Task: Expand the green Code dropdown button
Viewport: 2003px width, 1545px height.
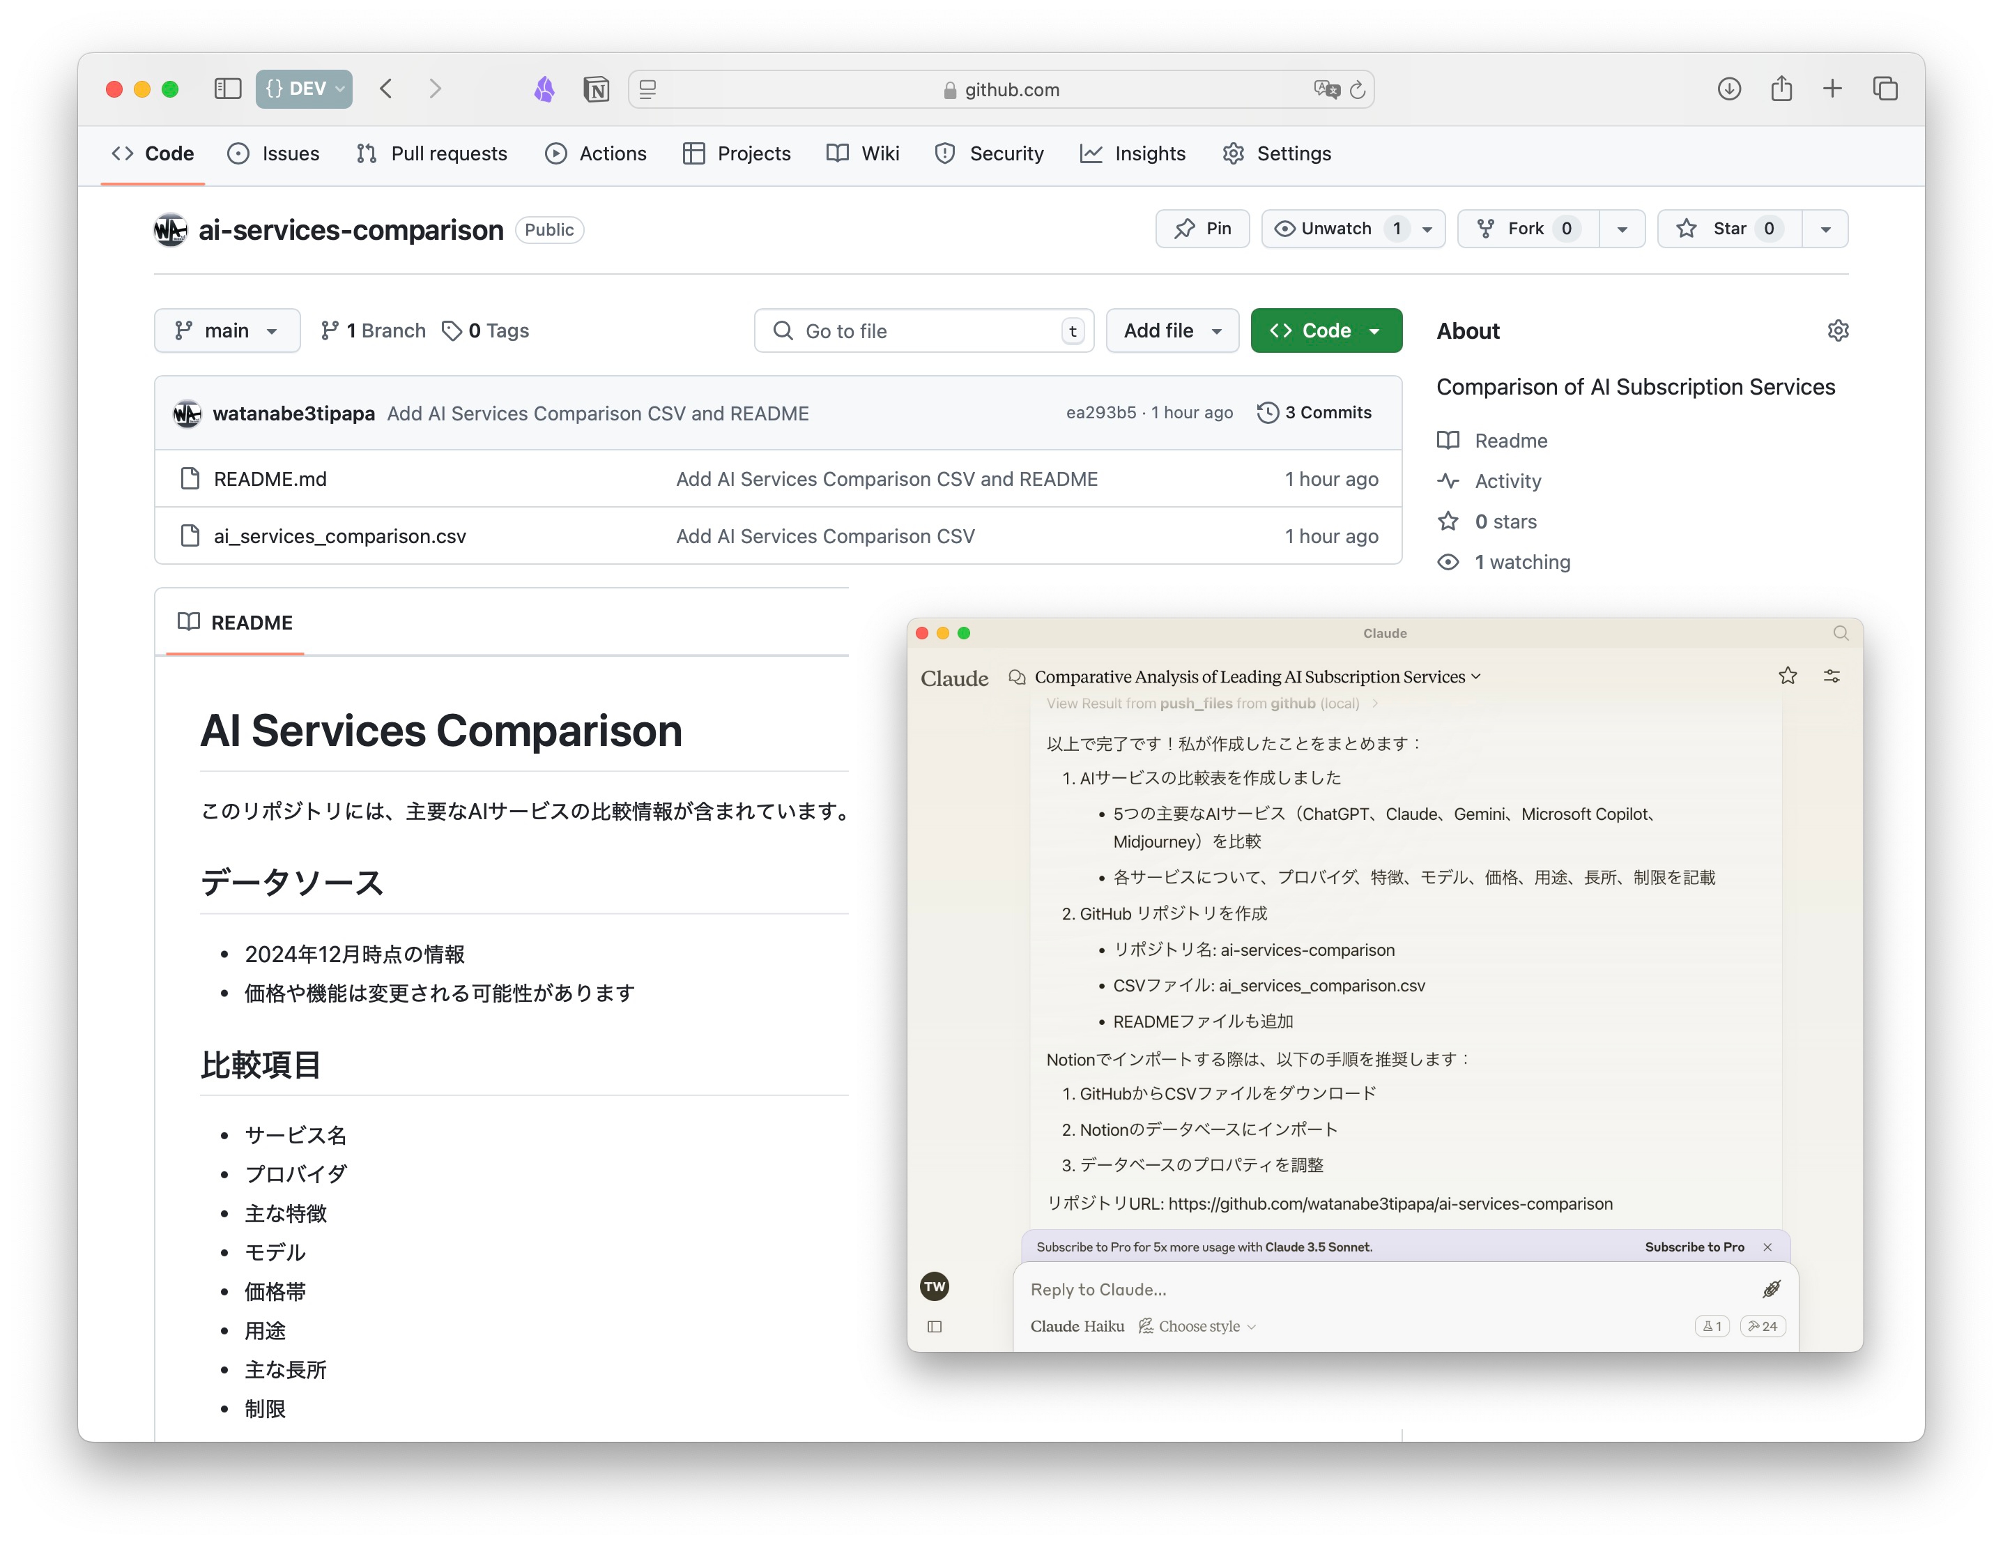Action: pyautogui.click(x=1326, y=331)
